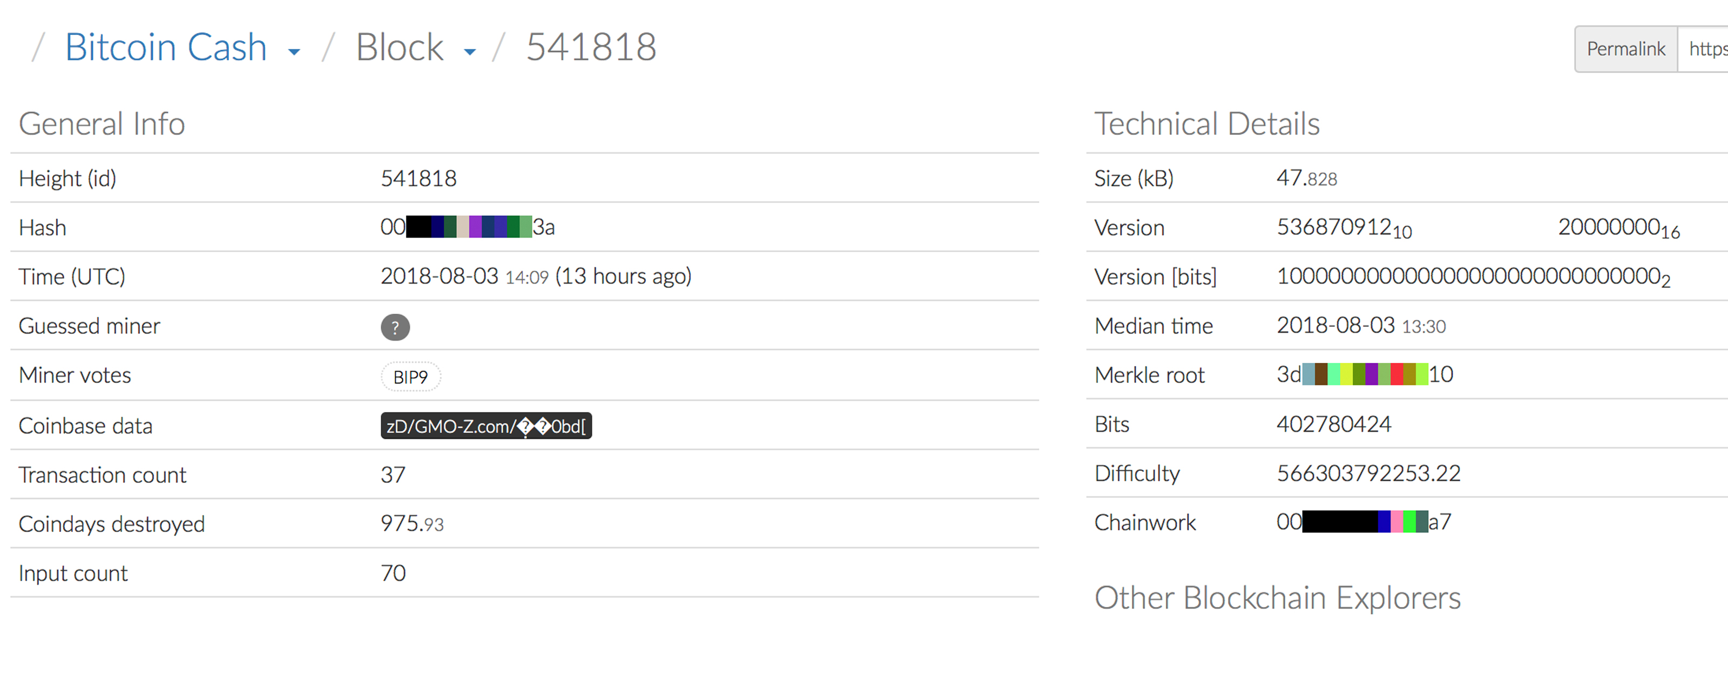Click the Median time value 2018-08-03
This screenshot has width=1728, height=675.
coord(1360,326)
